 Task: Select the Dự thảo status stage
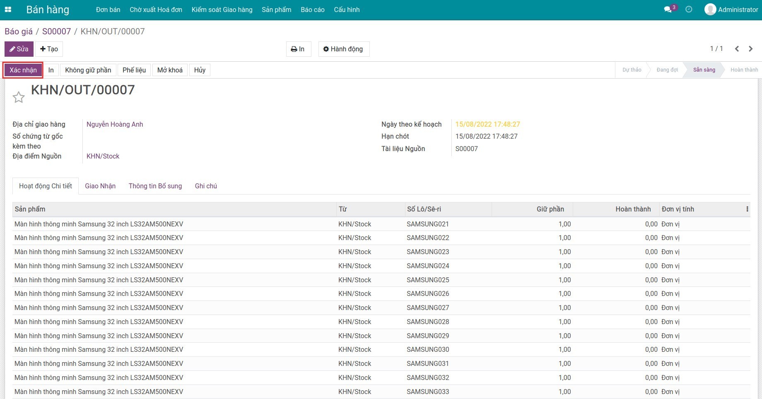[632, 70]
